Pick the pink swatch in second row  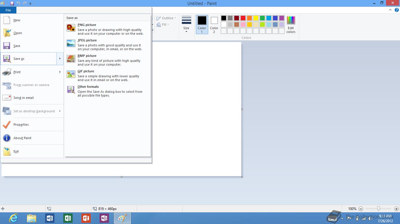point(243,24)
